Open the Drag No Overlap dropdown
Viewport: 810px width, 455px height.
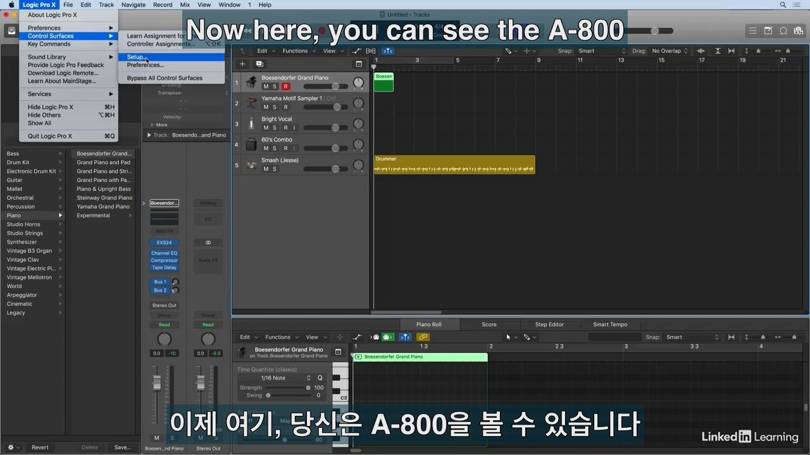point(670,51)
